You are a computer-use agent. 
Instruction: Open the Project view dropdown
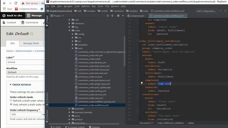click(x=57, y=16)
